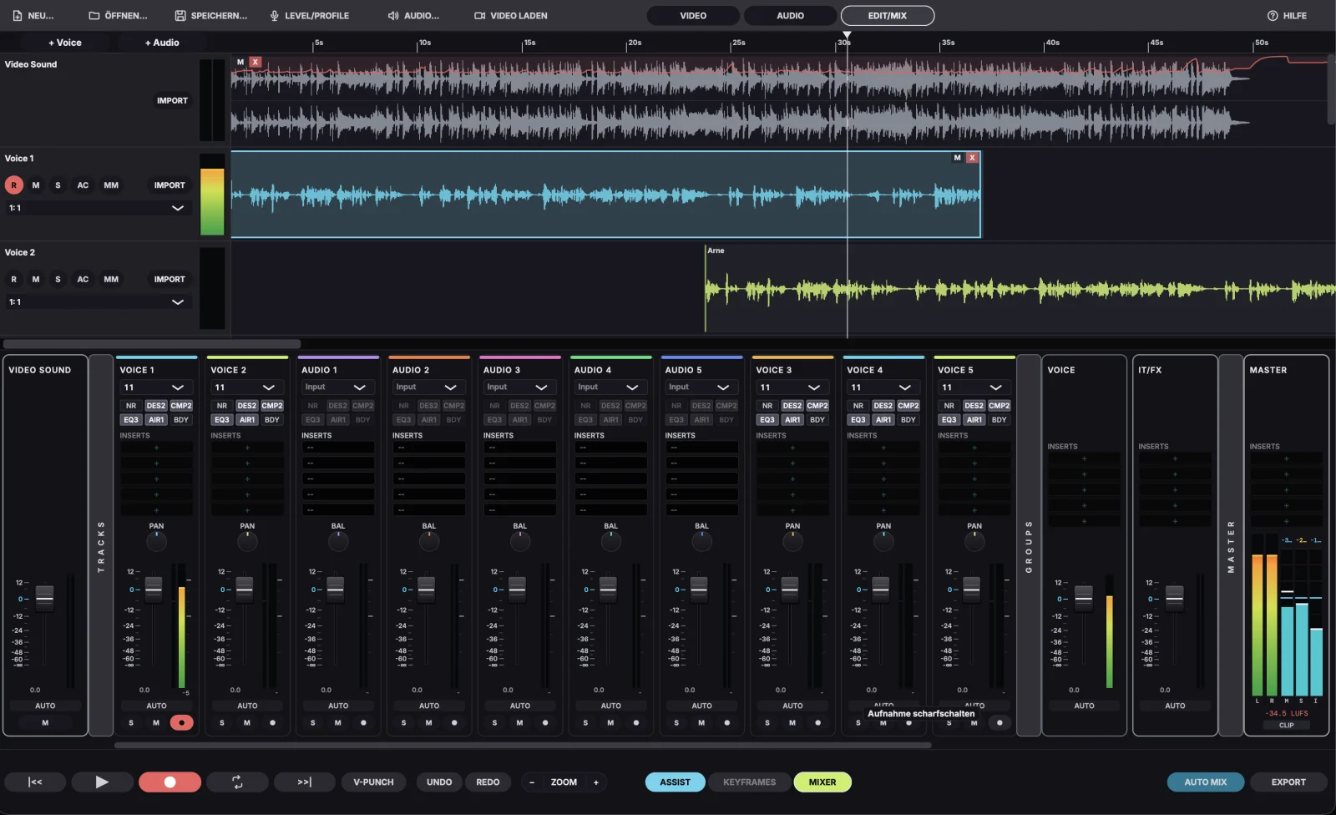Arm recording on AUDIO 1 mixer channel

(363, 723)
